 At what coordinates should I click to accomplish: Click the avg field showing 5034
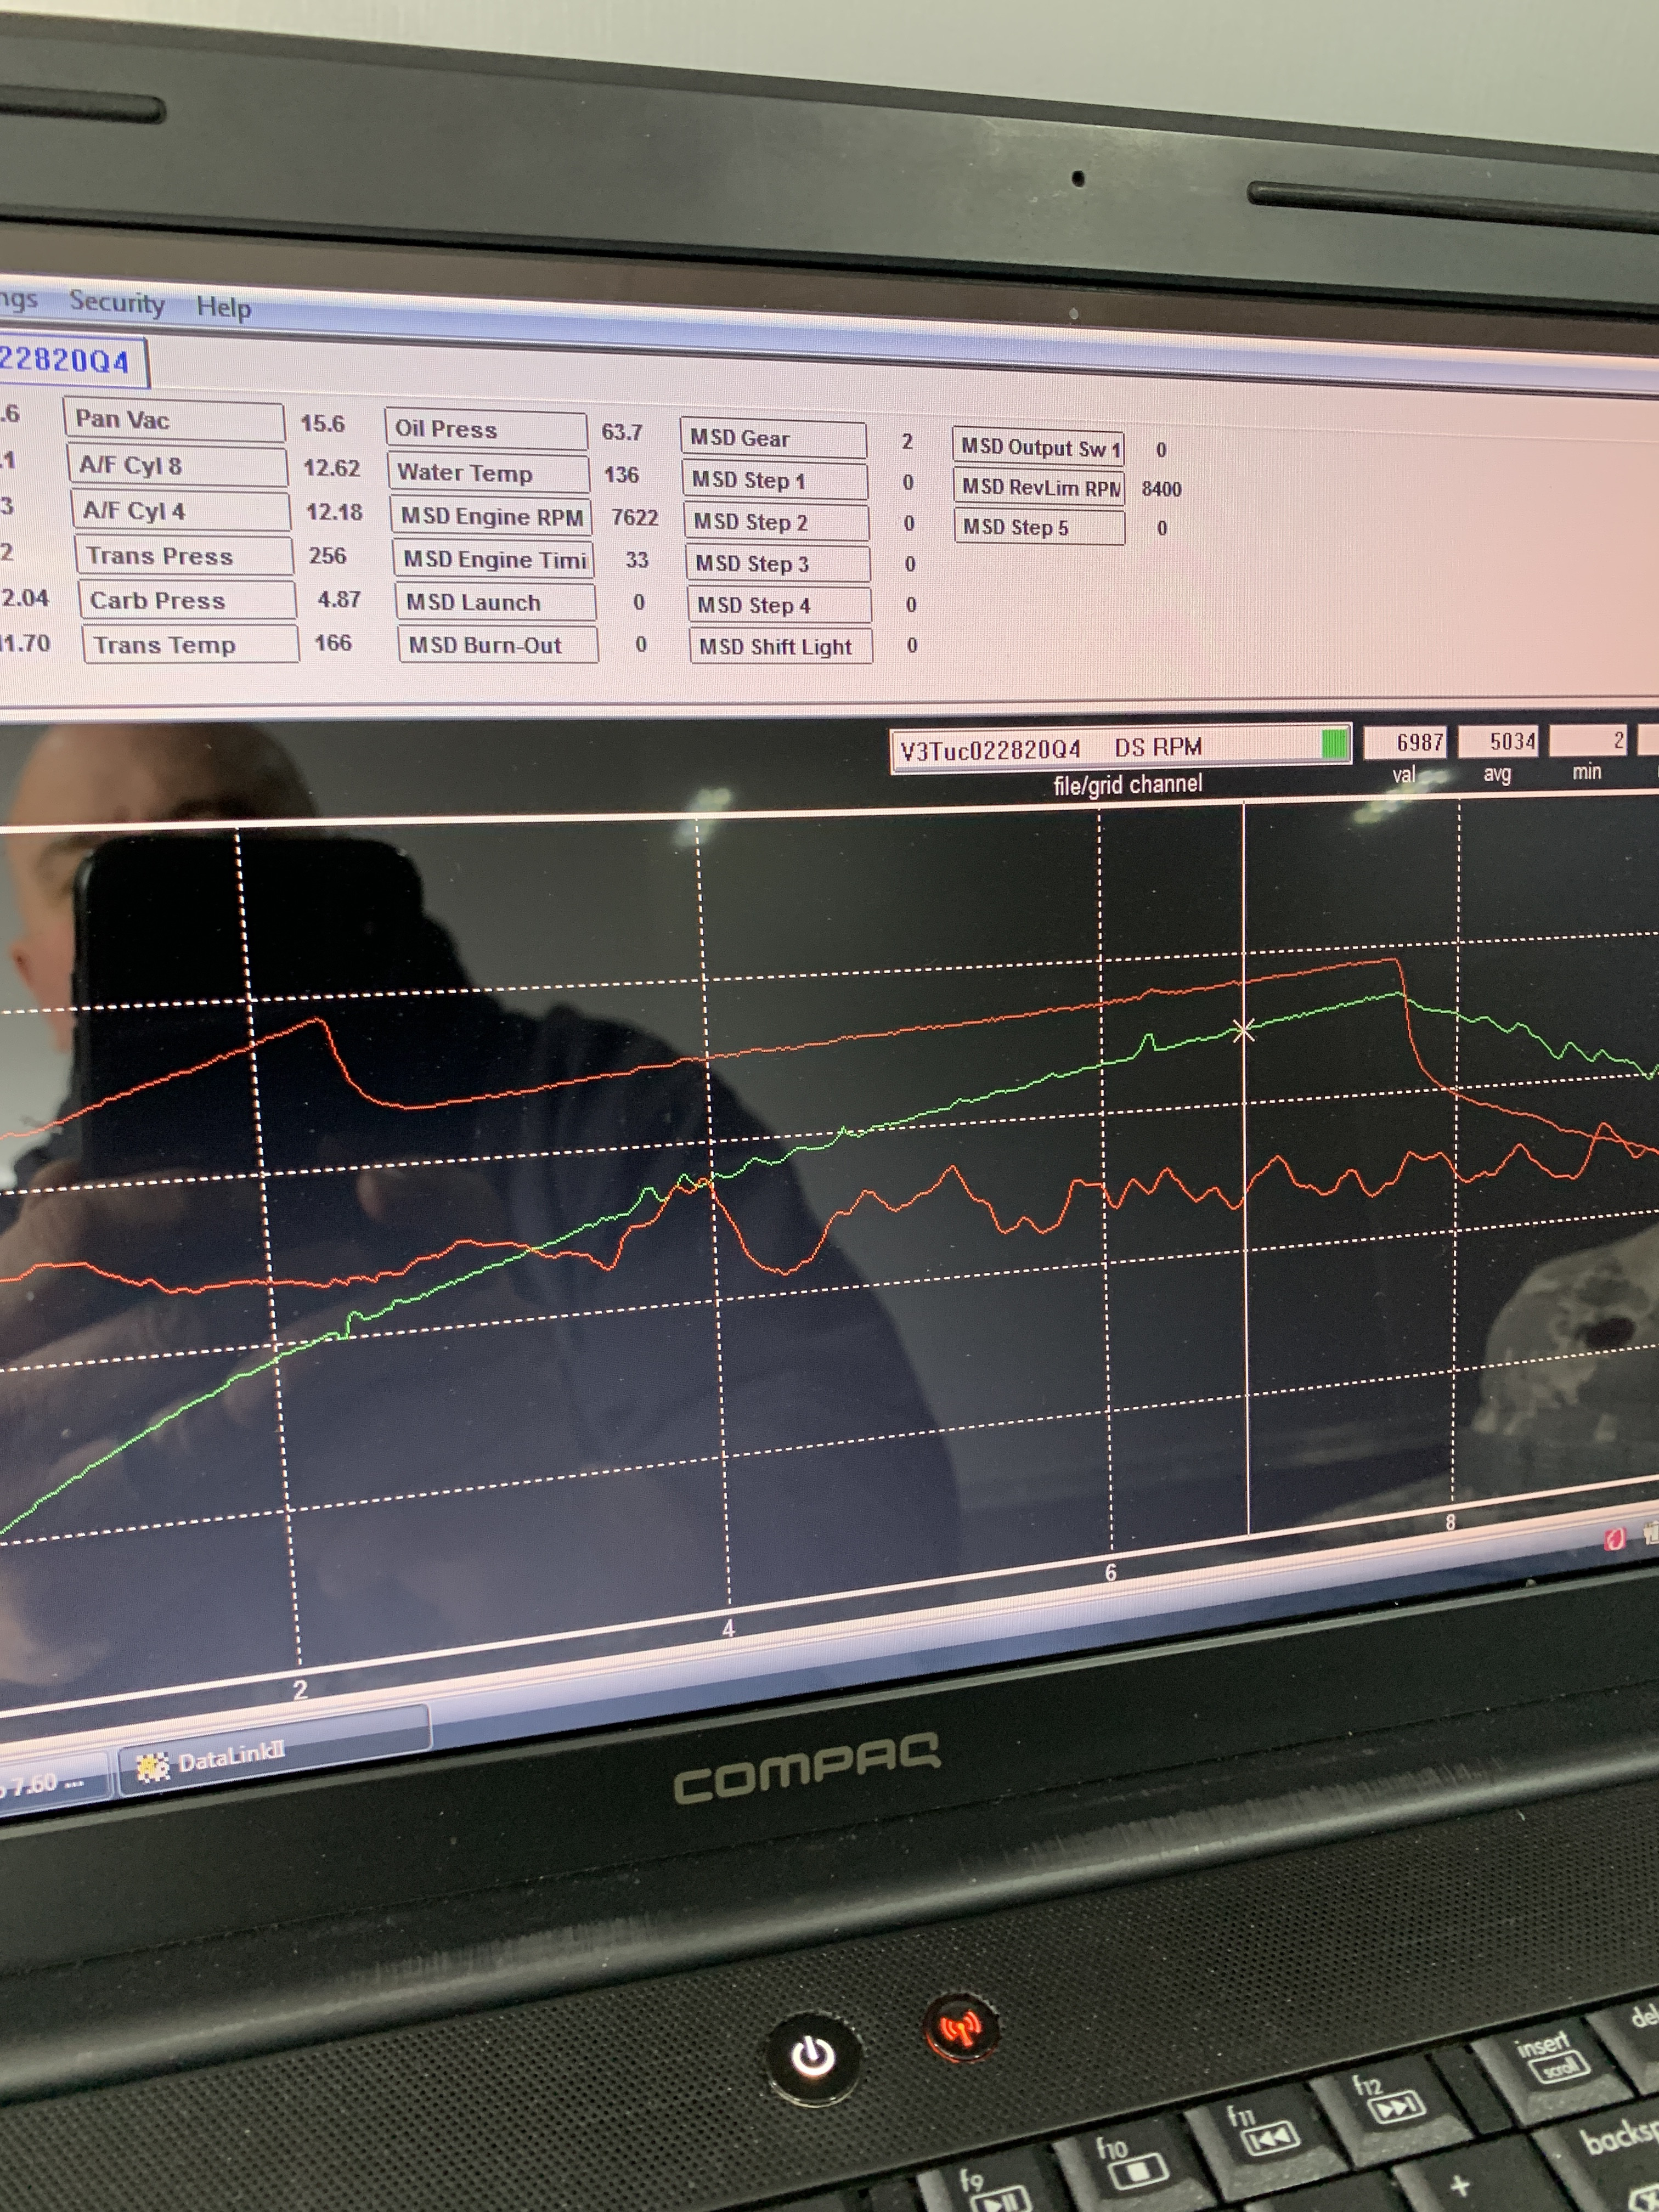coord(1497,741)
